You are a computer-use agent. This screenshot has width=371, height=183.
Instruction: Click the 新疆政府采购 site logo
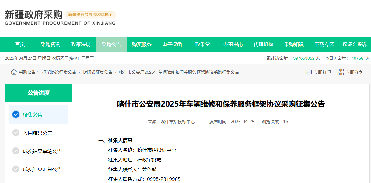[33, 15]
